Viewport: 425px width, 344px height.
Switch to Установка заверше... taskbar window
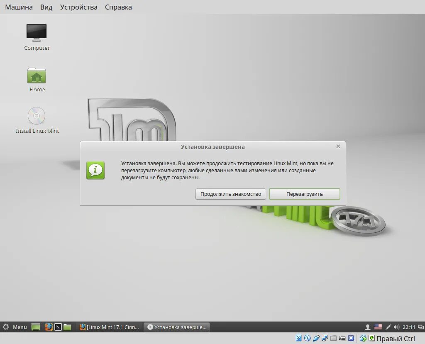click(x=177, y=327)
